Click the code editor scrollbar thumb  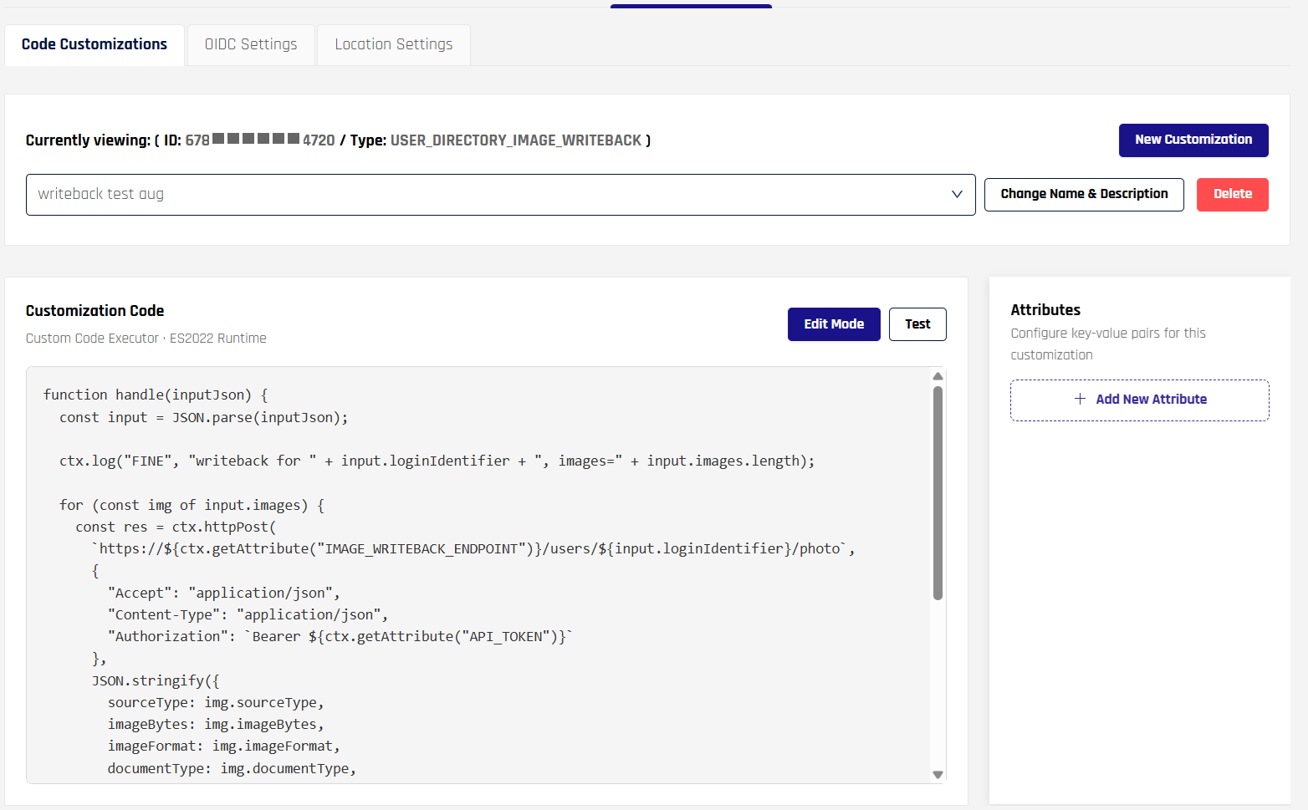(938, 493)
